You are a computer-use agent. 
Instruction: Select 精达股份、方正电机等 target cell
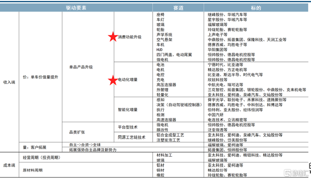click(227, 70)
